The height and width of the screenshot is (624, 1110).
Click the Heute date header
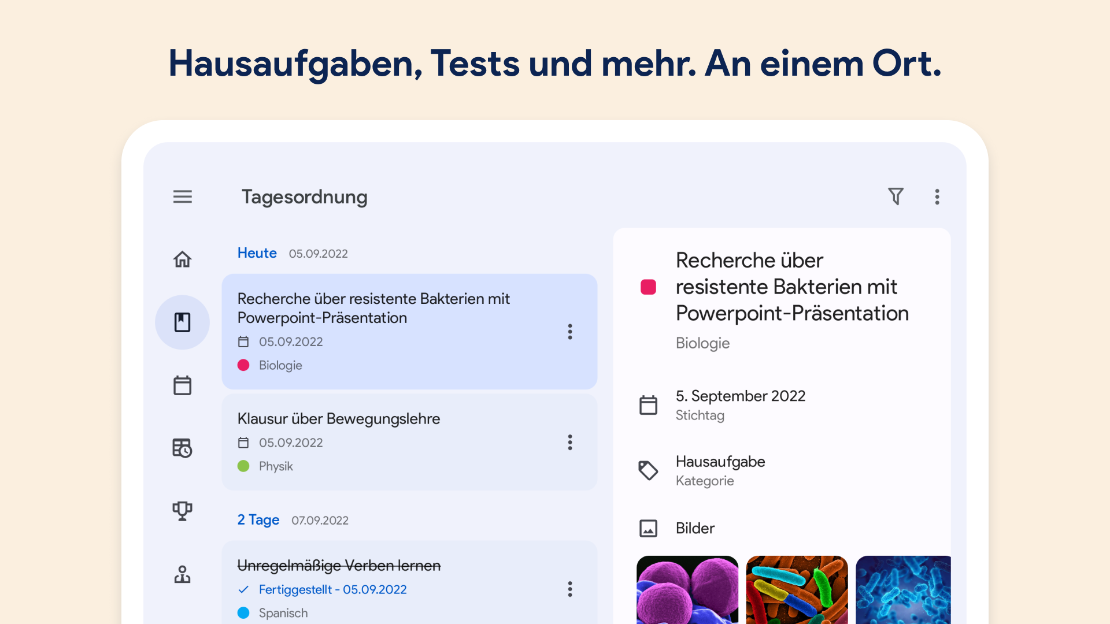pos(257,253)
